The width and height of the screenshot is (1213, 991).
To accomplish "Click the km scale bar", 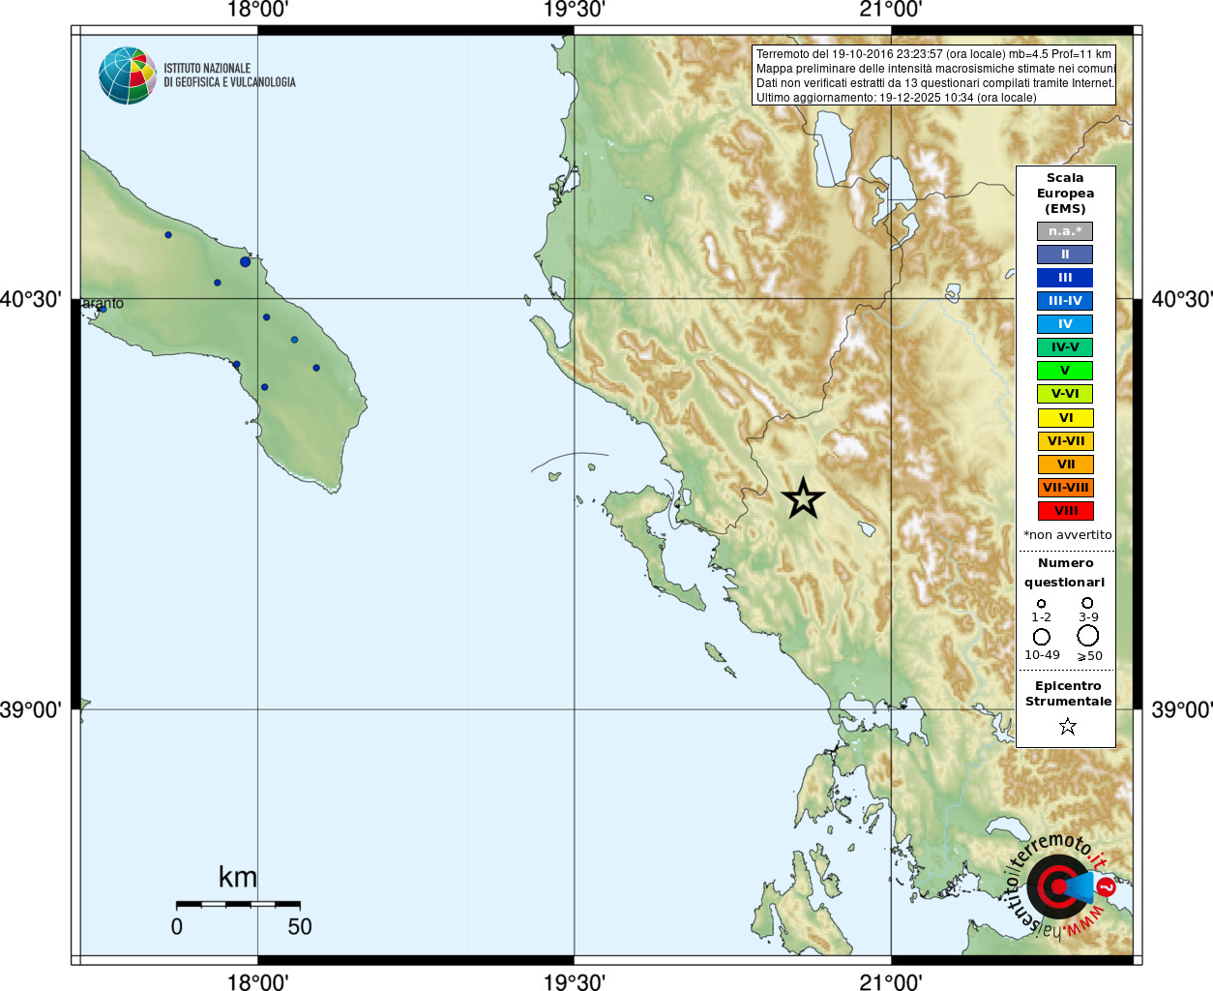I will 238,904.
